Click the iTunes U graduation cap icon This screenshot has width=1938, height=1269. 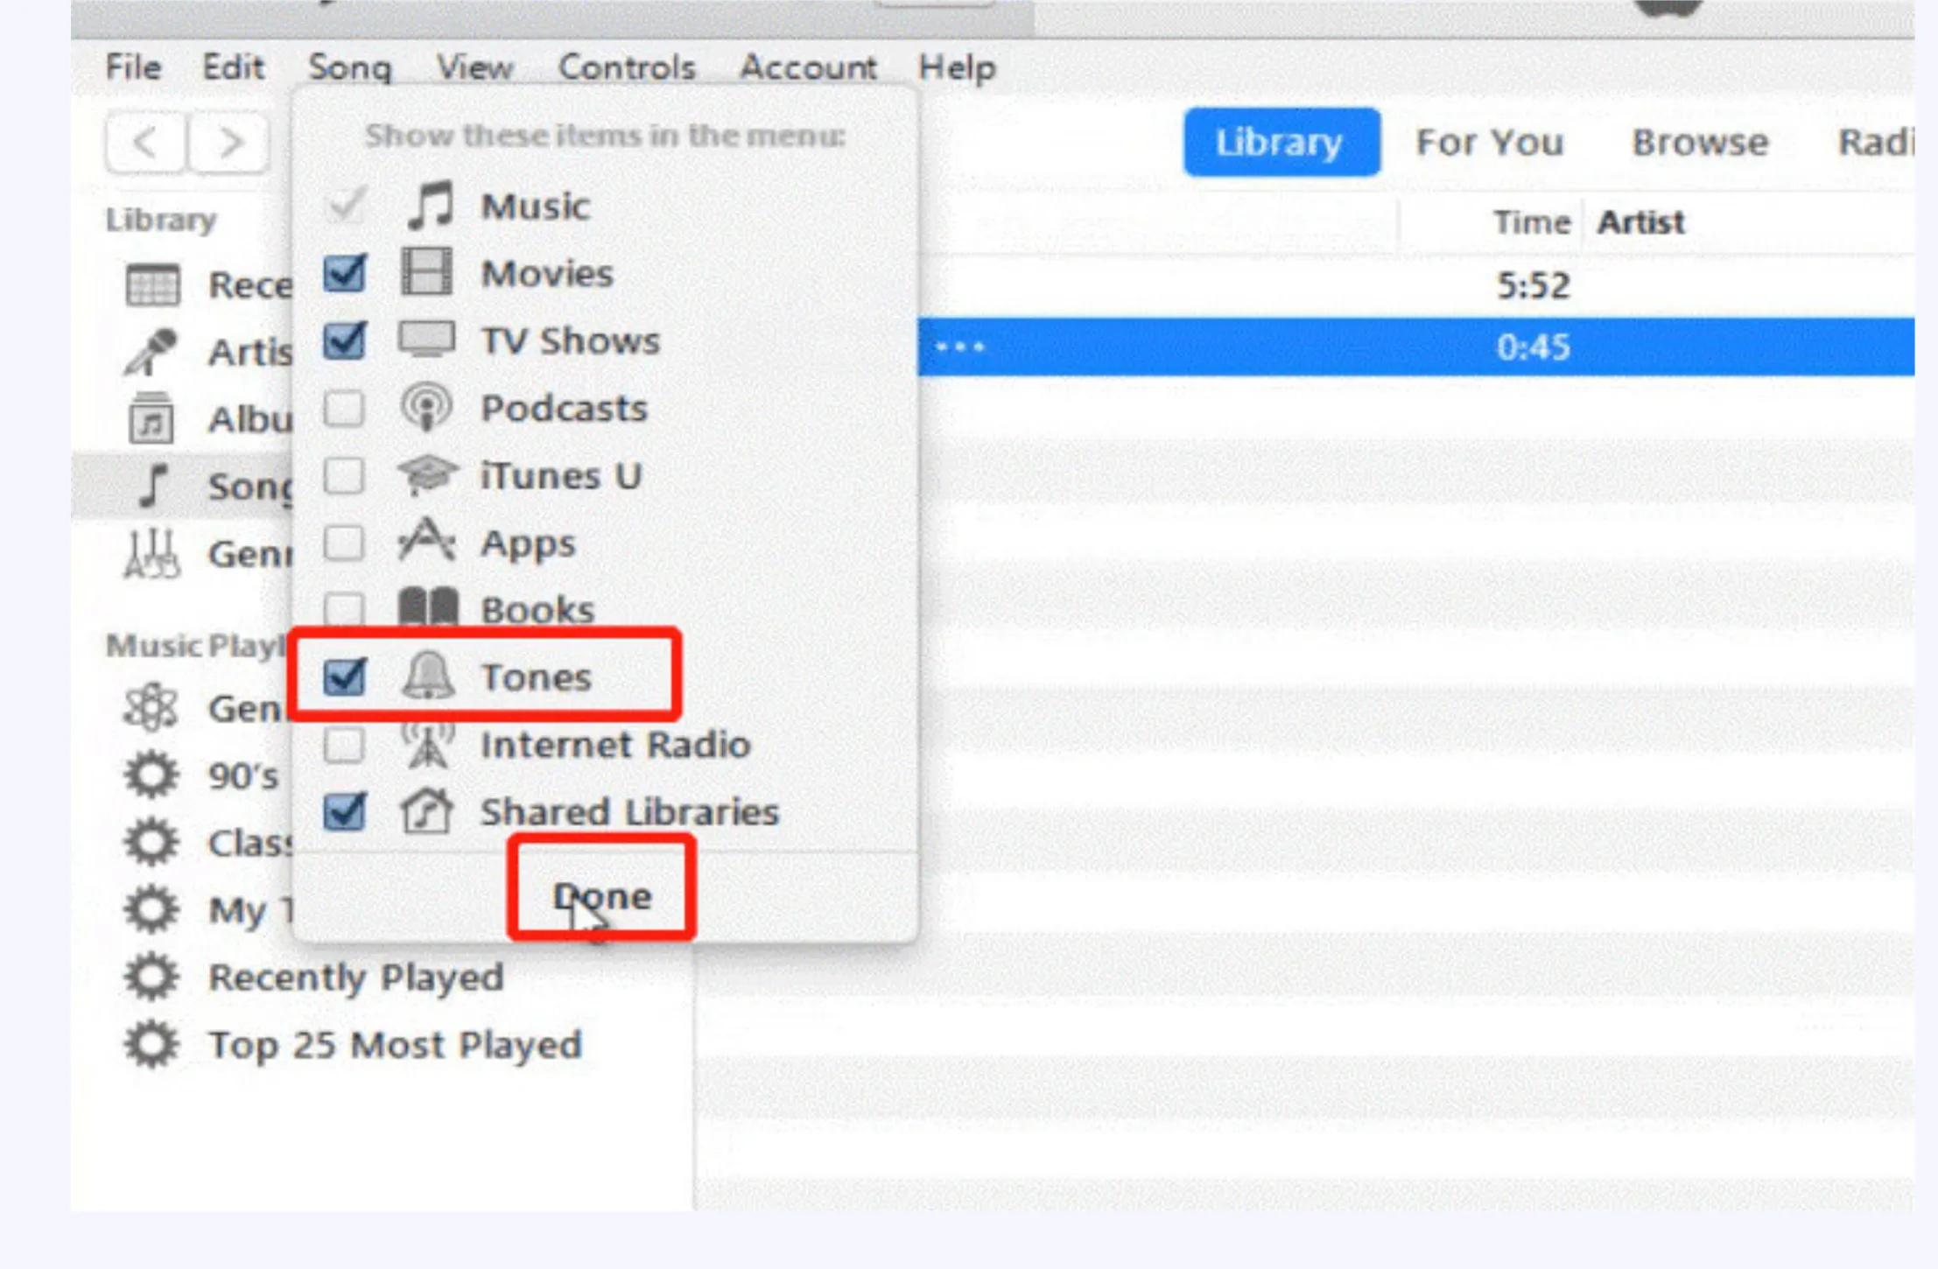(427, 475)
